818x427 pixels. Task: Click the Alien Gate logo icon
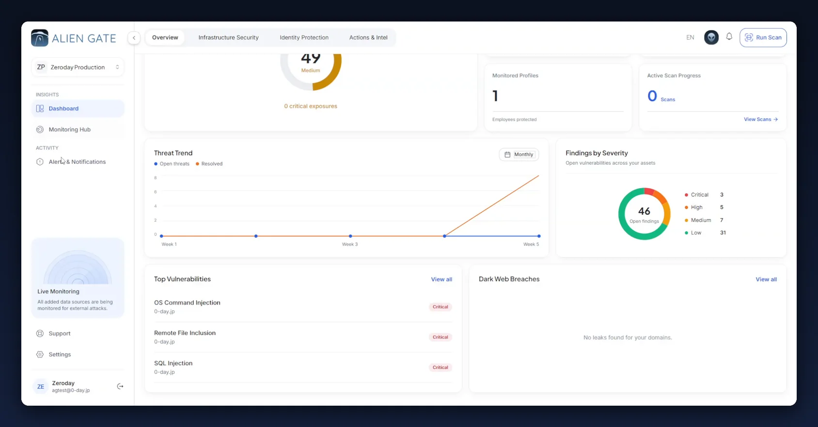click(x=40, y=38)
